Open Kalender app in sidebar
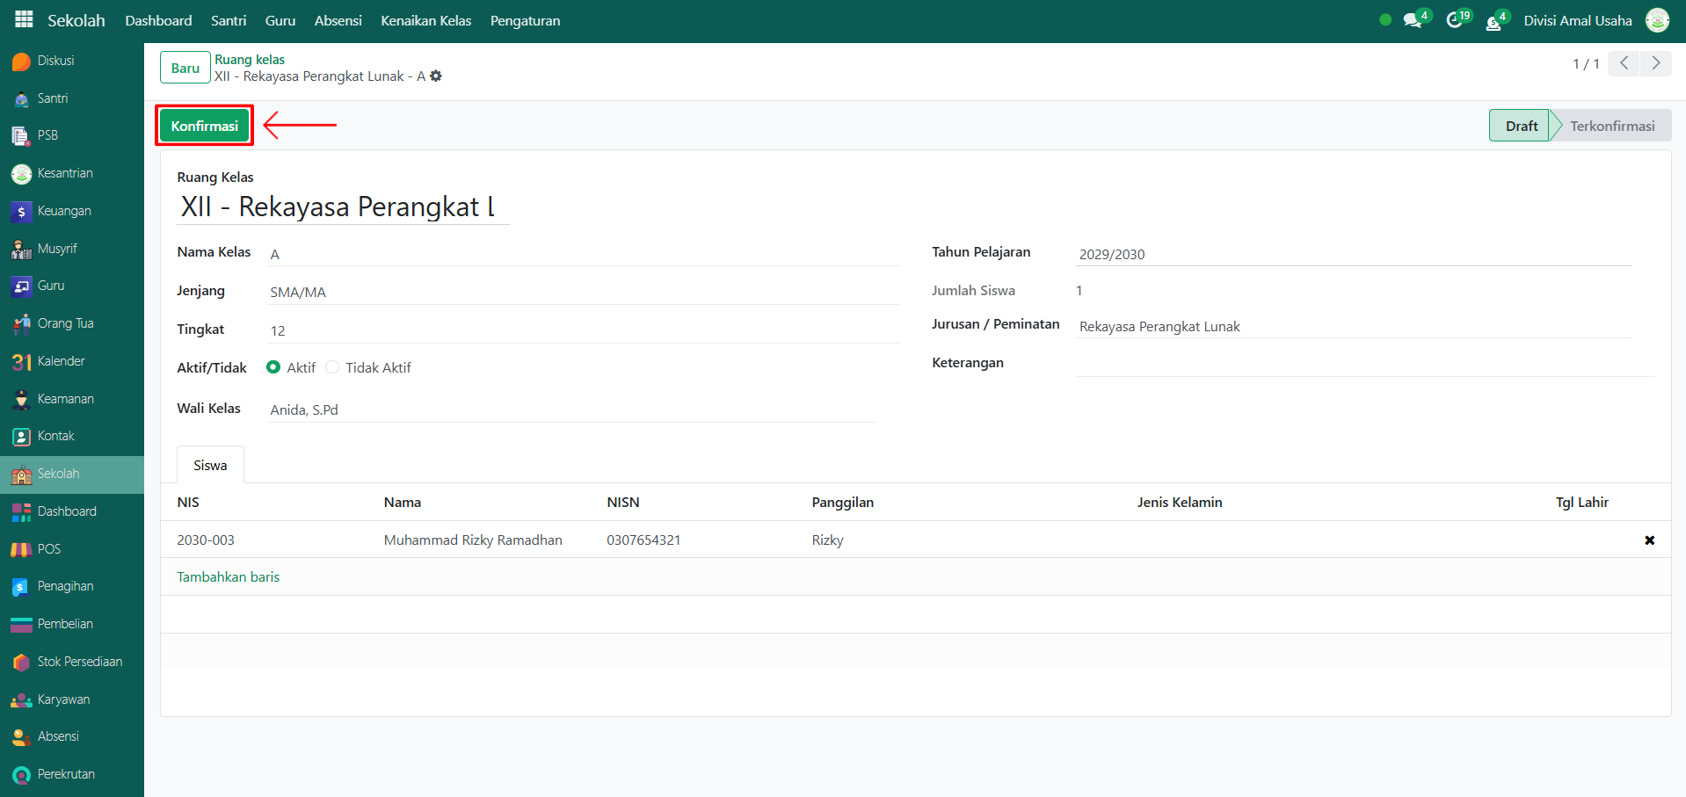Viewport: 1686px width, 797px height. (61, 361)
